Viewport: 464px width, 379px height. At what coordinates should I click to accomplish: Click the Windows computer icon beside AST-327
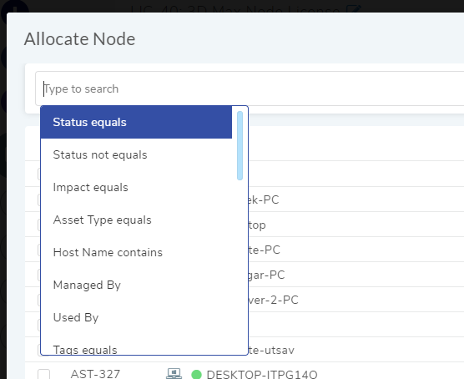tap(174, 374)
